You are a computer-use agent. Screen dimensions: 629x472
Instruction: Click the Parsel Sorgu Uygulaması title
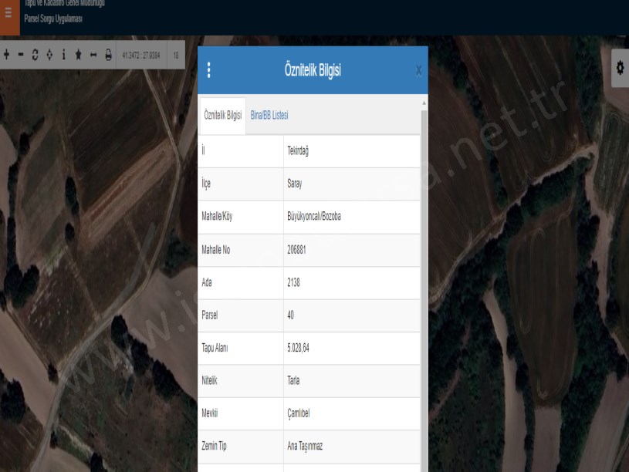coord(53,19)
